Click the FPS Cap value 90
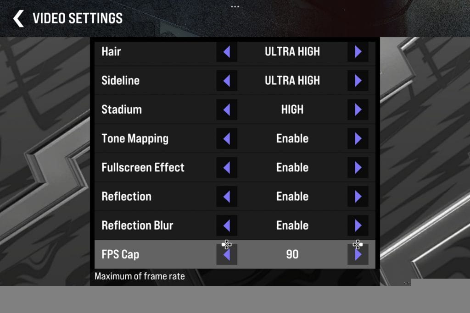Viewport: 470px width, 313px height. (x=292, y=254)
